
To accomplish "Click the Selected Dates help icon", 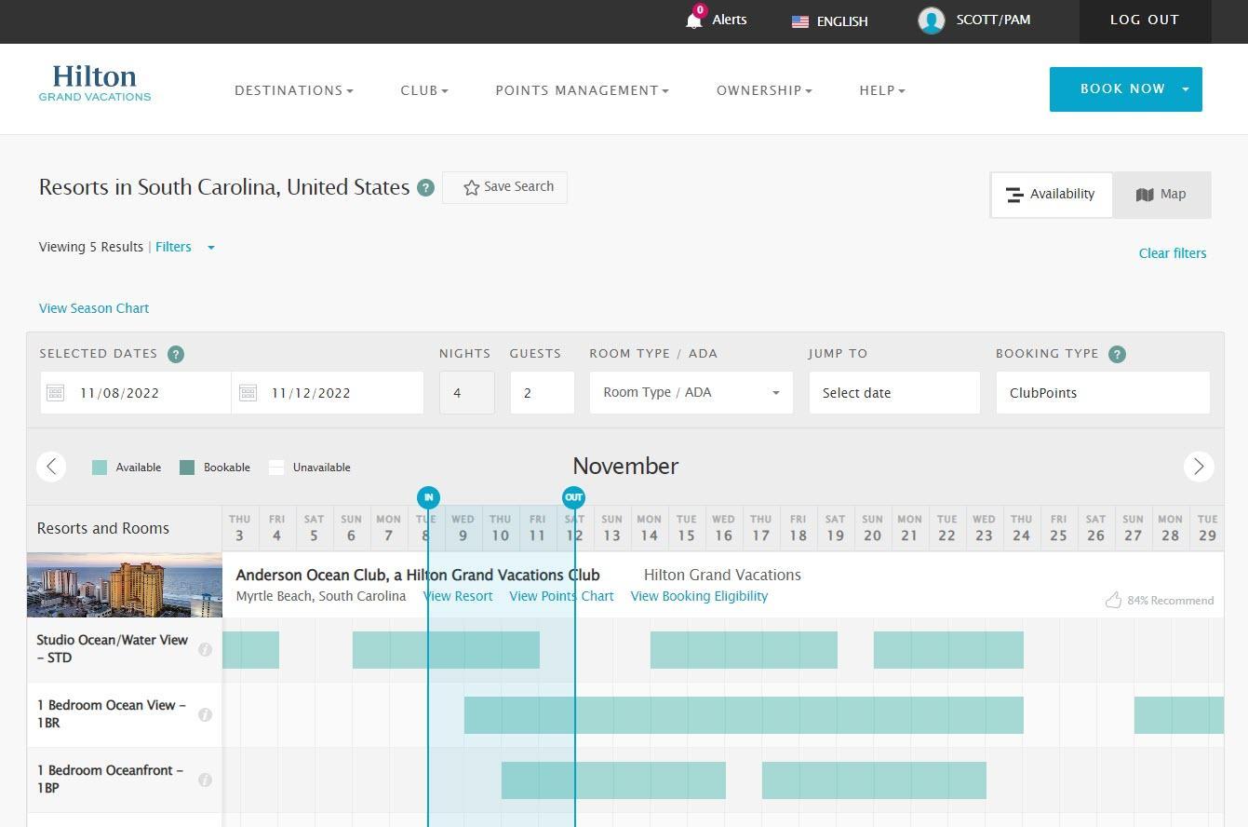I will pyautogui.click(x=176, y=354).
